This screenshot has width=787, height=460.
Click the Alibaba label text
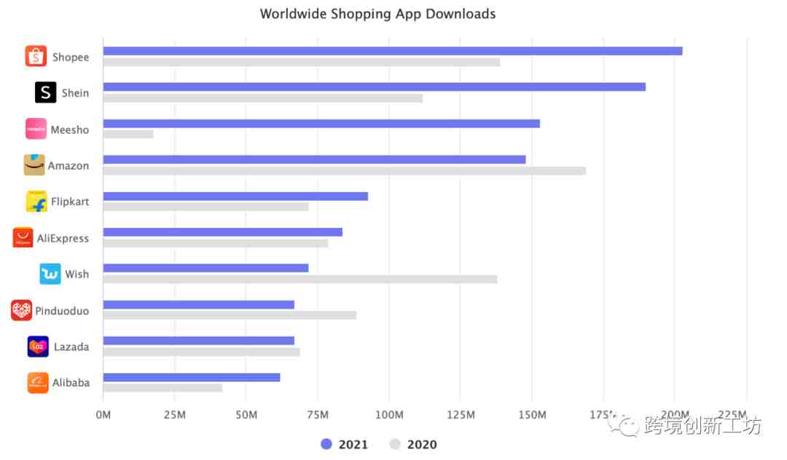tap(71, 383)
